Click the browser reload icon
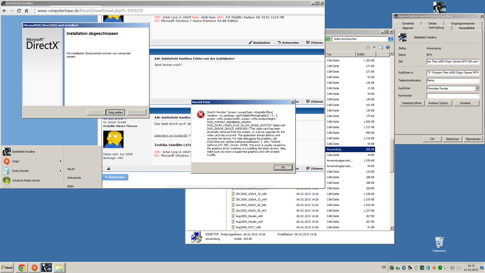This screenshot has width=485, height=273. click(x=19, y=11)
